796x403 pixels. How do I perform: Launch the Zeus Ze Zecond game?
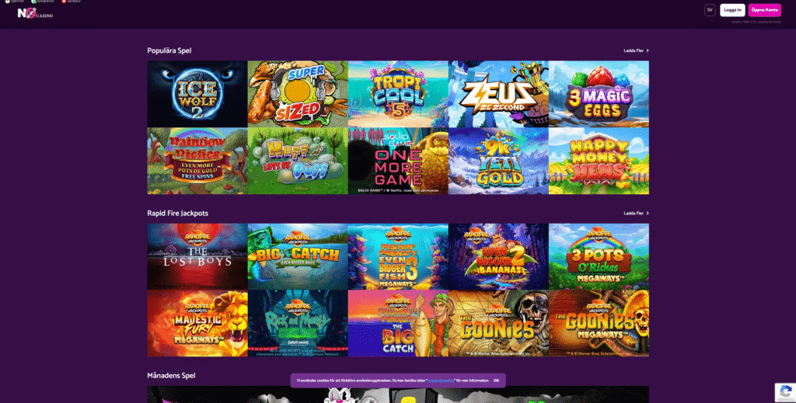click(x=498, y=94)
